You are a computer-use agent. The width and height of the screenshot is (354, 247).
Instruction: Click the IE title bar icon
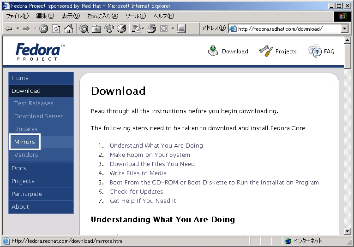(x=6, y=6)
